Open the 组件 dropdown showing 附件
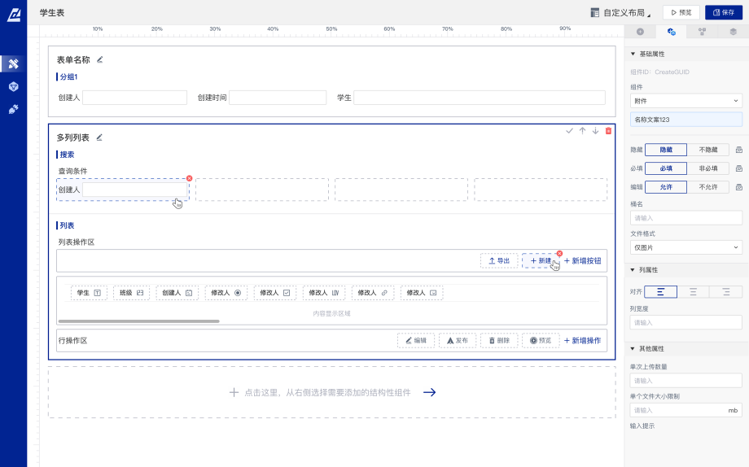The image size is (749, 467). (685, 101)
